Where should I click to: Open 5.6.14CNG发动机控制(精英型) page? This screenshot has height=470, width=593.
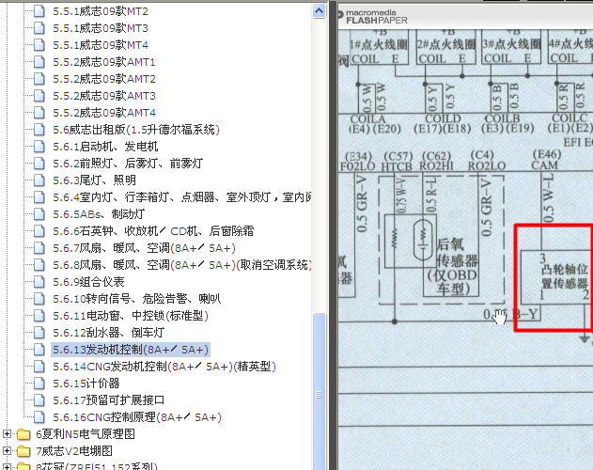164,367
